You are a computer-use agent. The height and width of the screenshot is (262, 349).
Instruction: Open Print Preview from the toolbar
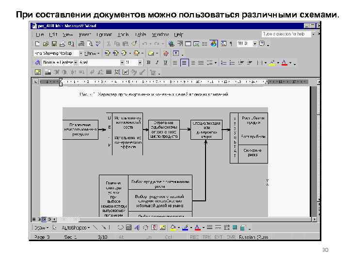pyautogui.click(x=90, y=44)
